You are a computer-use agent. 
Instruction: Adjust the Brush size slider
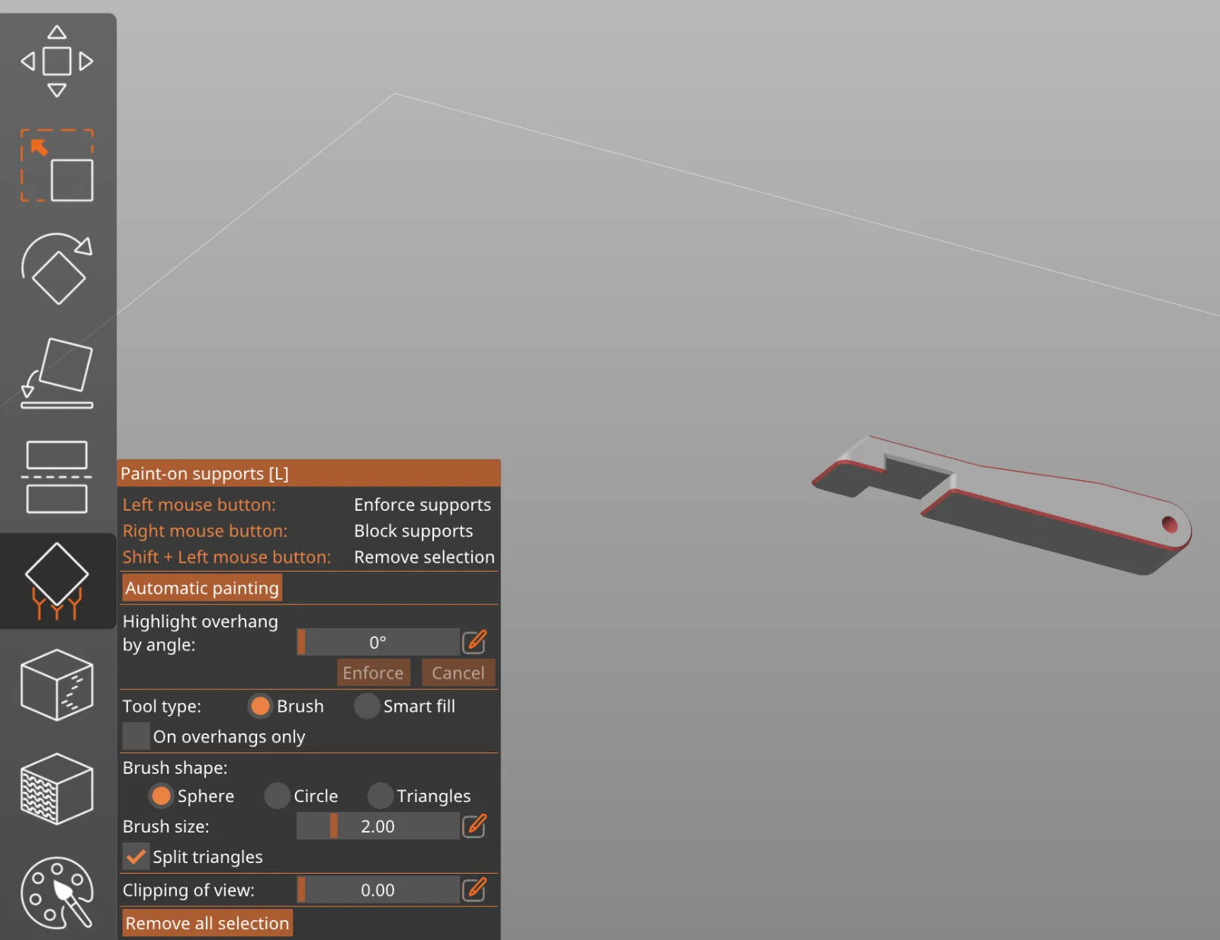tap(378, 826)
